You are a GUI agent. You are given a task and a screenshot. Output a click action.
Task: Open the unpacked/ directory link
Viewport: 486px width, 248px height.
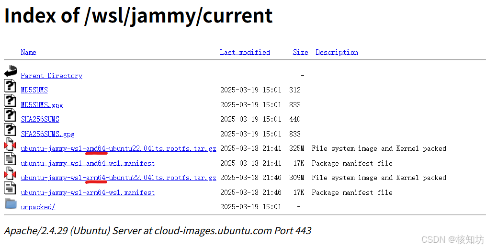coord(38,207)
